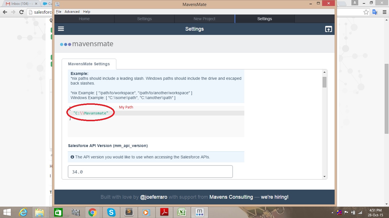Switch to Chrome from the taskbar
Image resolution: width=389 pixels, height=218 pixels.
tap(92, 212)
